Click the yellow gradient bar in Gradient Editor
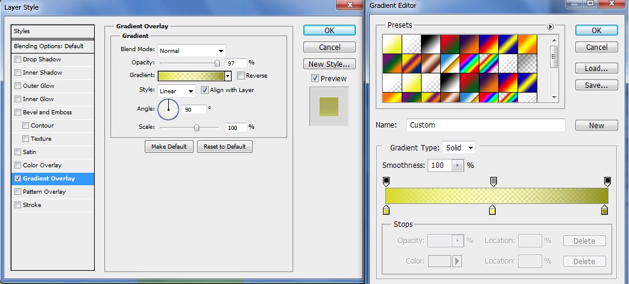The height and width of the screenshot is (284, 629). 496,196
